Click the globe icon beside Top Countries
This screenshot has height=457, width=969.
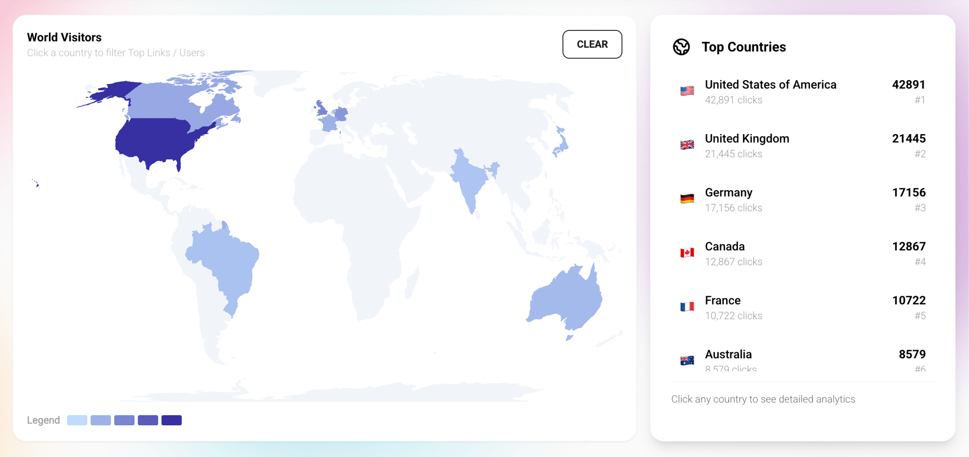pyautogui.click(x=682, y=46)
